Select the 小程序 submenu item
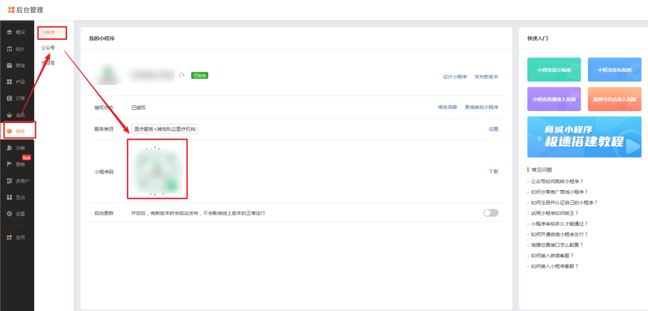 [48, 32]
